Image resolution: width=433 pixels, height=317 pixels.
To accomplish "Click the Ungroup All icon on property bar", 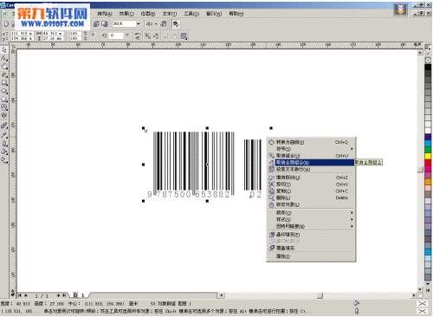I will coord(156,36).
